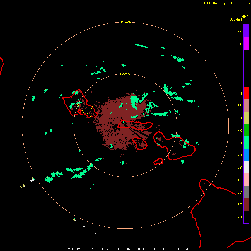The image size is (251, 251).
Task: Click the HA red legend swatch
Action: tap(246, 93)
